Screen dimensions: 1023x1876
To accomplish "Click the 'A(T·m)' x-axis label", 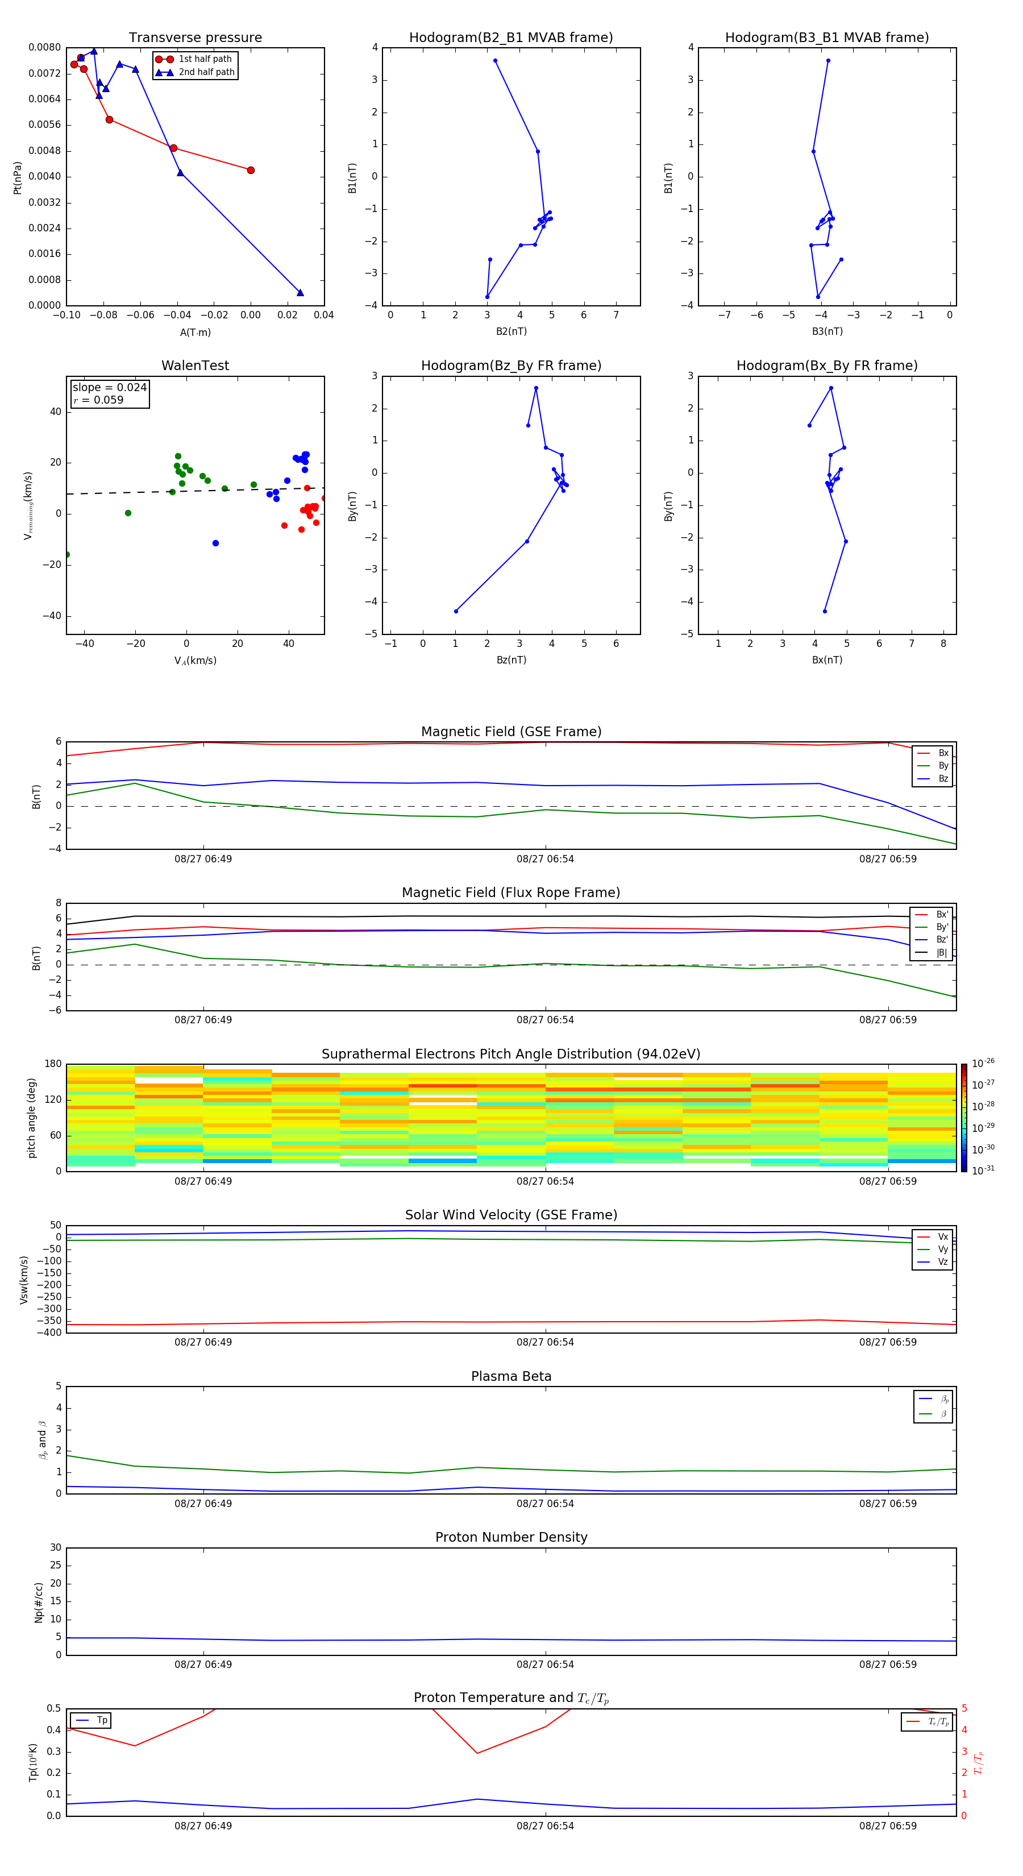I will [195, 333].
